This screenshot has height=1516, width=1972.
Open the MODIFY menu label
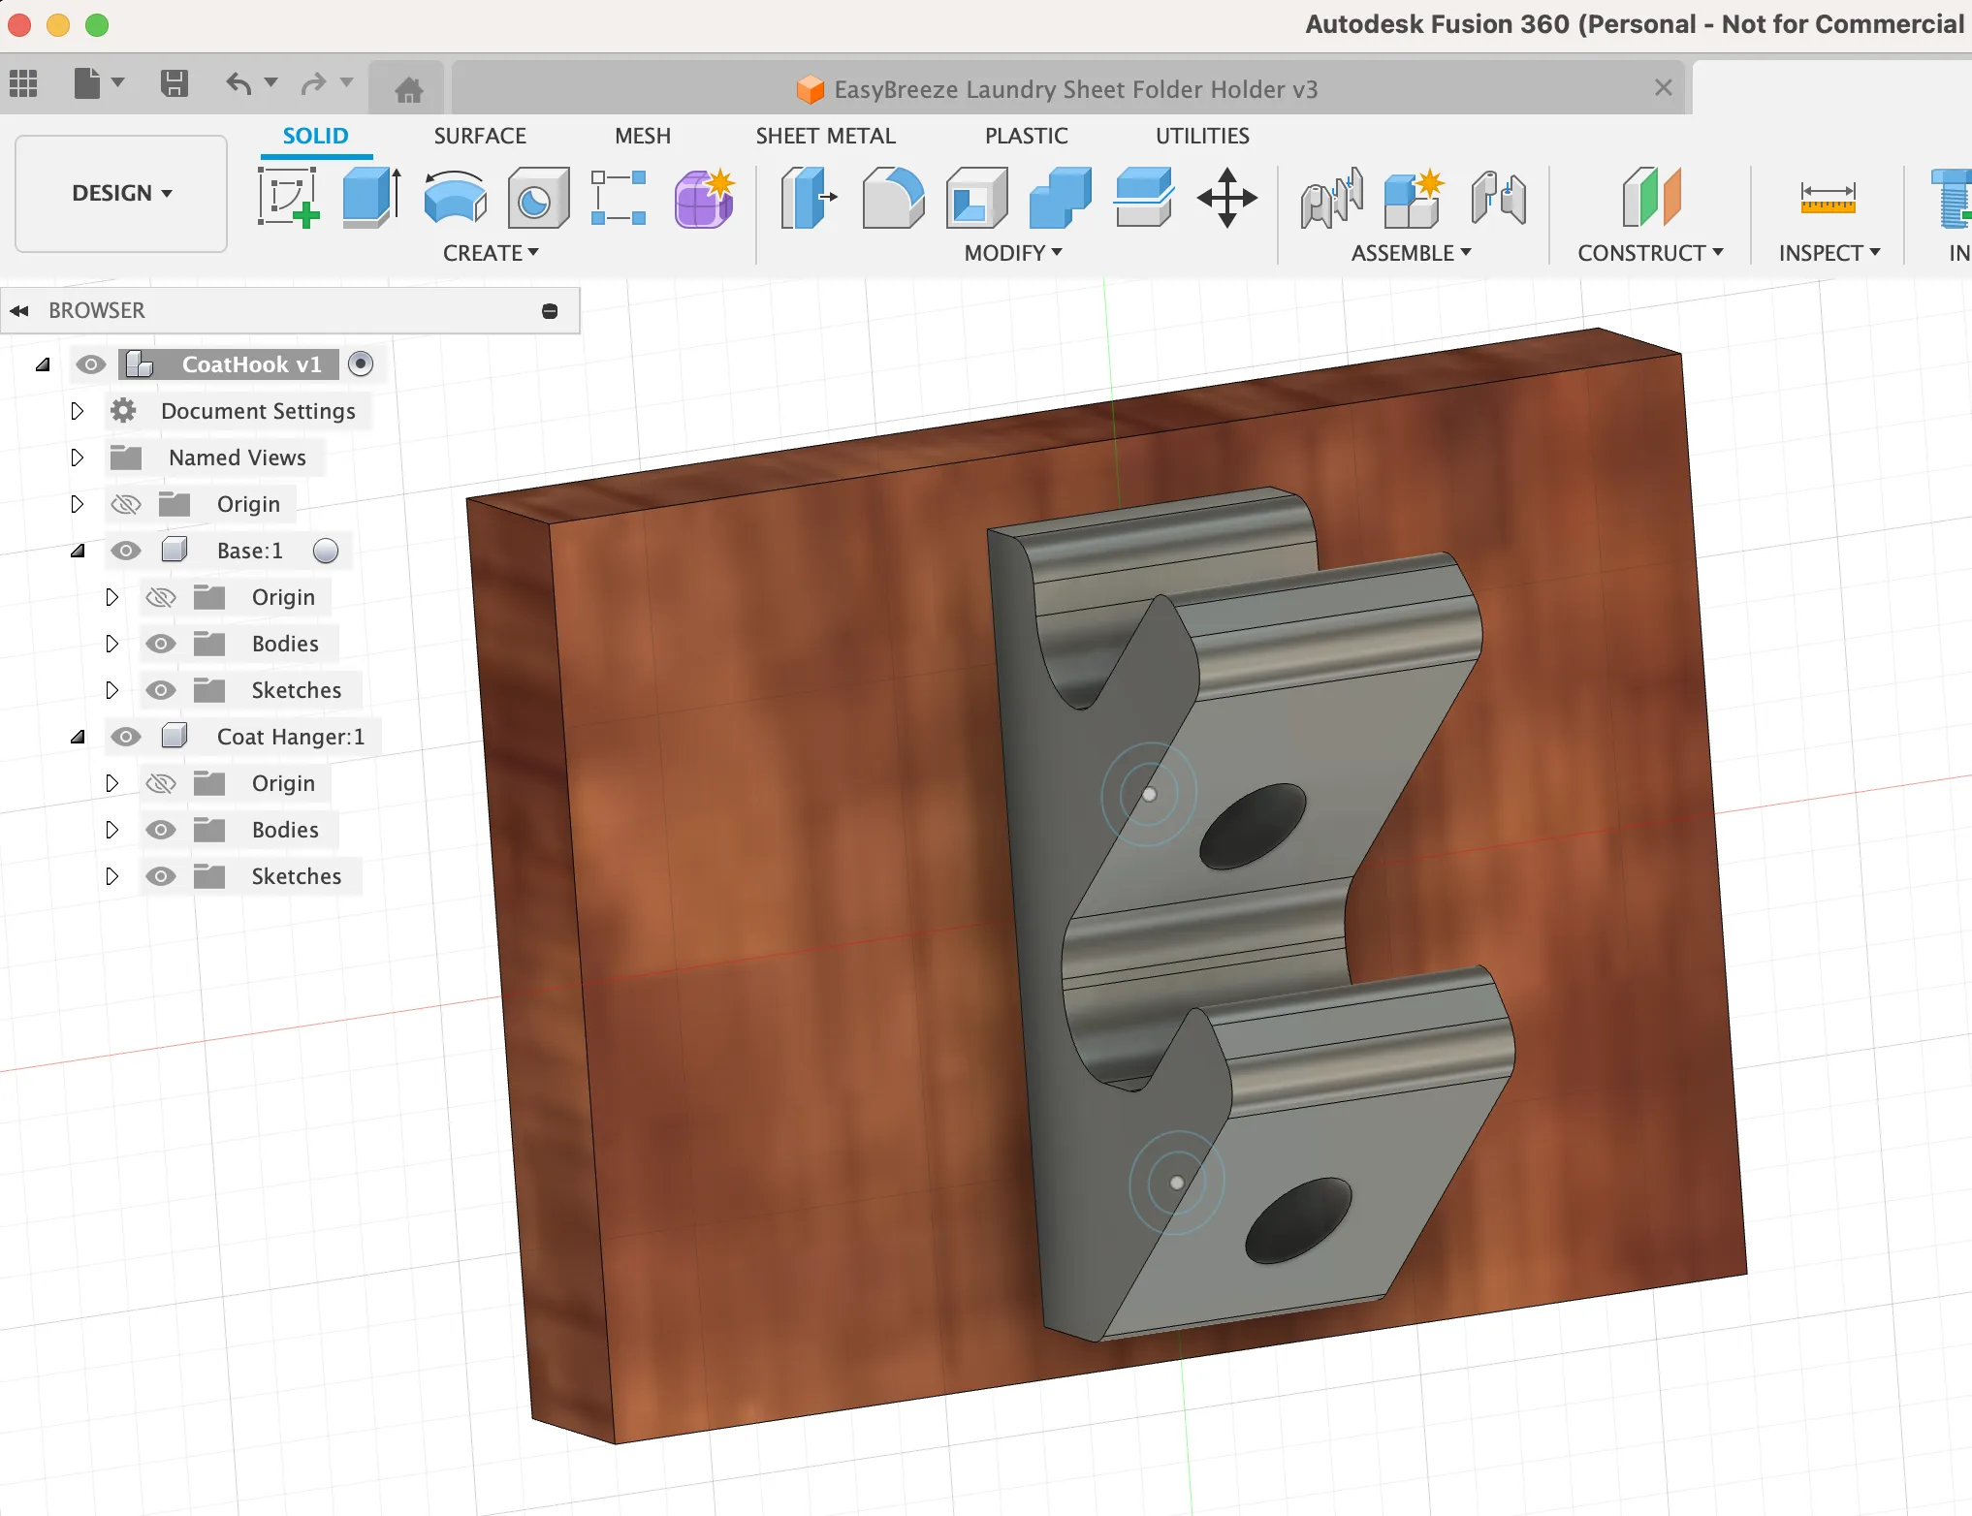(1013, 253)
